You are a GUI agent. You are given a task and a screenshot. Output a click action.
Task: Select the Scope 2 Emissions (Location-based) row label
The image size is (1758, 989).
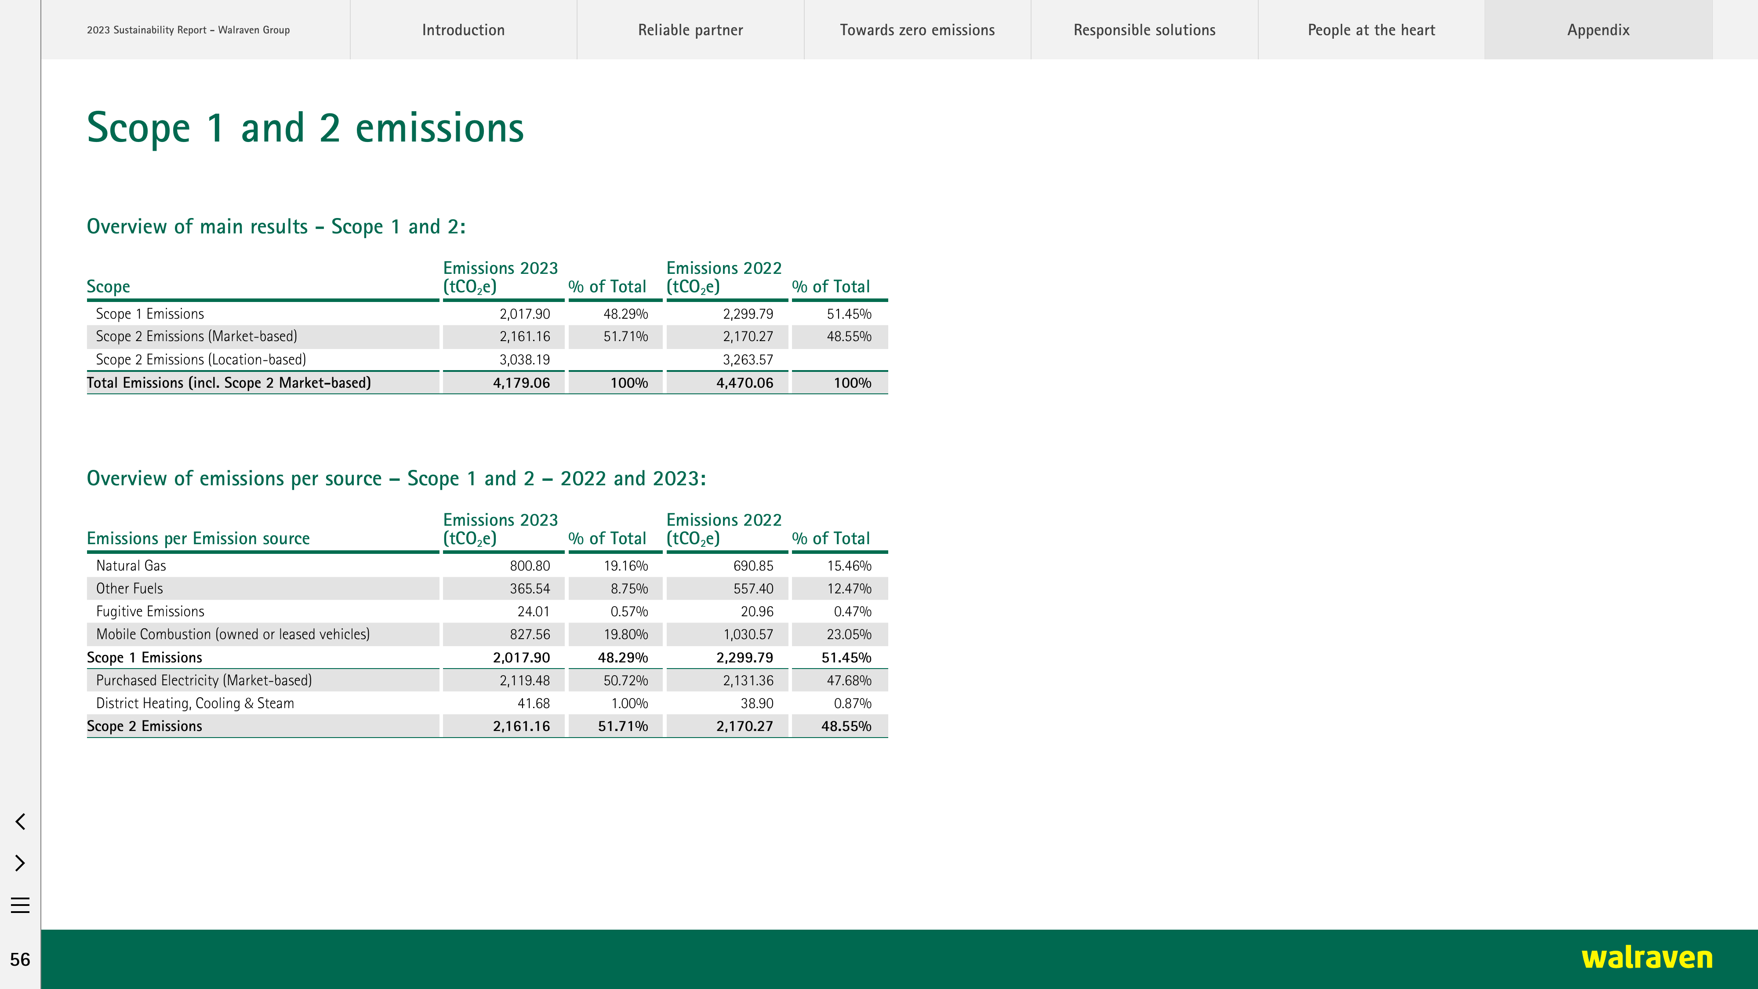point(201,360)
